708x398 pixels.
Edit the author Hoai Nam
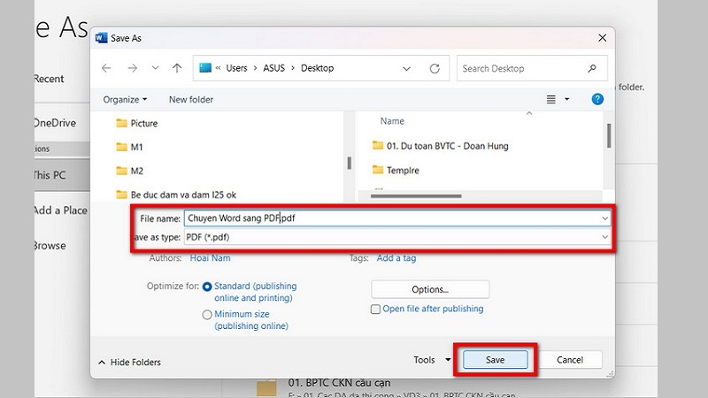click(210, 258)
